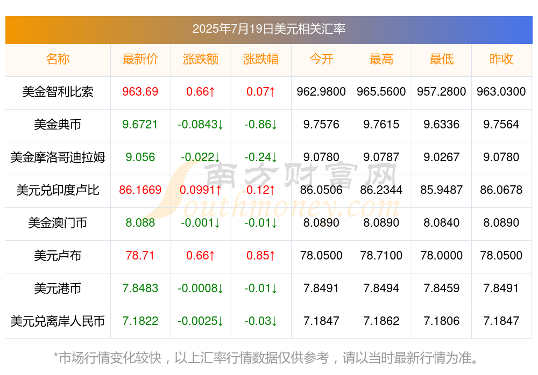Click low value 9.0267
This screenshot has height=375, width=538.
click(x=442, y=157)
